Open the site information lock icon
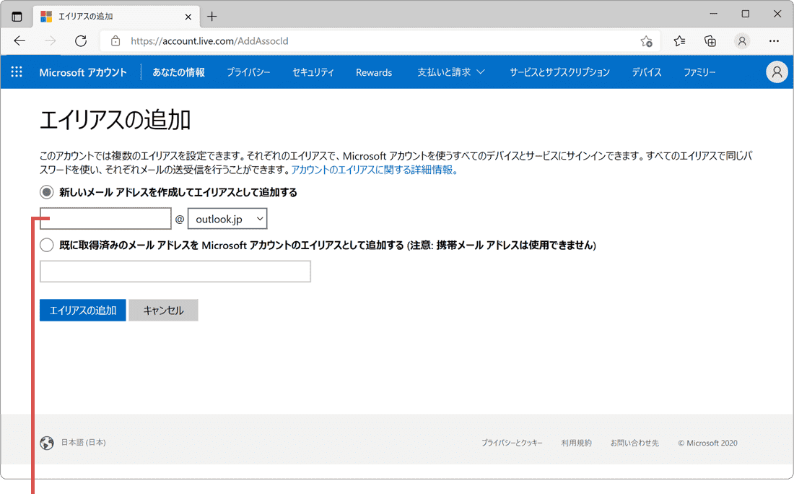This screenshot has height=494, width=794. point(115,41)
